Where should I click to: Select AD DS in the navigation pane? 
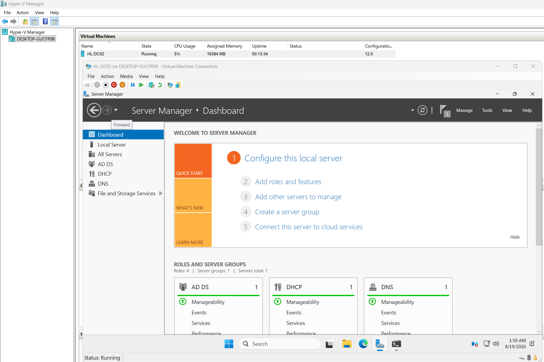[123, 164]
